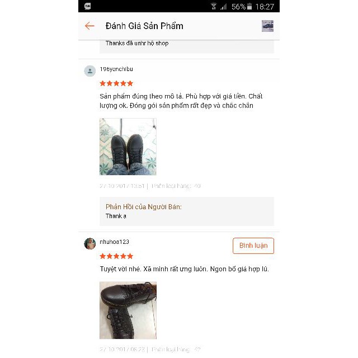Tap the review text 'Tuyệt vời nhé'
Screen dimensions: 358x358
point(184,269)
